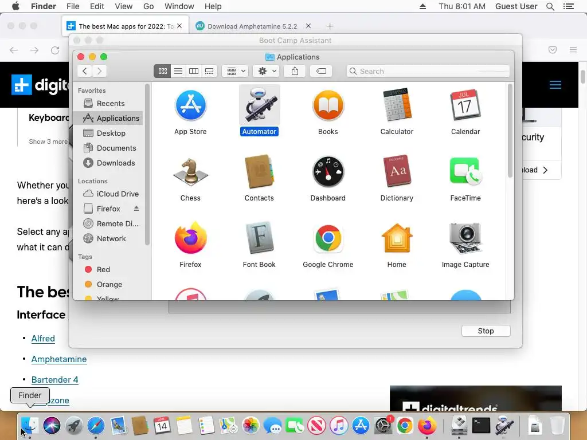Open the Edit menu
Image resolution: width=587 pixels, height=440 pixels.
click(x=97, y=6)
